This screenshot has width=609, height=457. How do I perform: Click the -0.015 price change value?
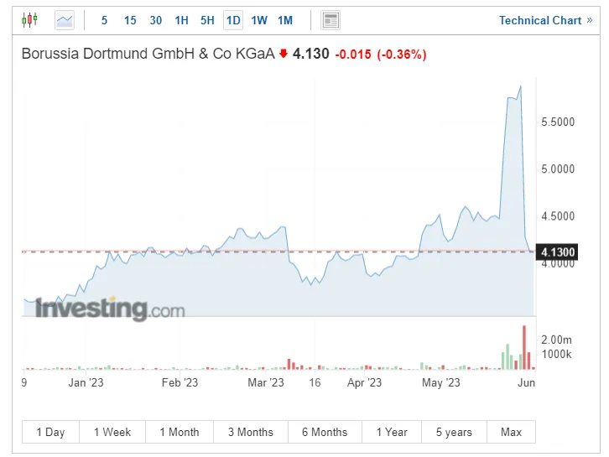coord(353,55)
